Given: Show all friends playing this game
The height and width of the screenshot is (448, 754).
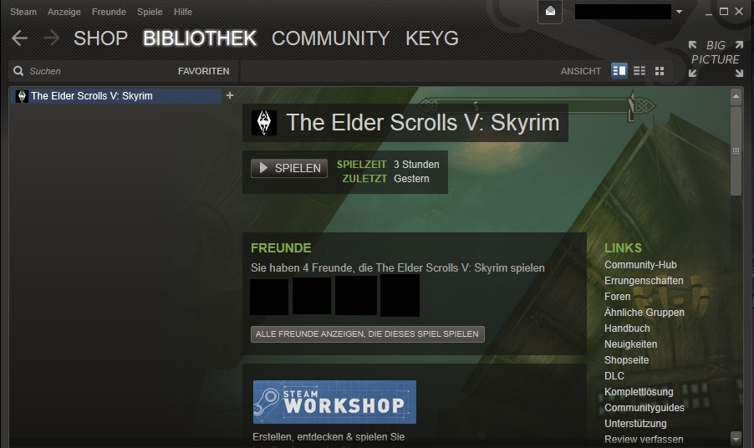Looking at the screenshot, I should pos(367,334).
